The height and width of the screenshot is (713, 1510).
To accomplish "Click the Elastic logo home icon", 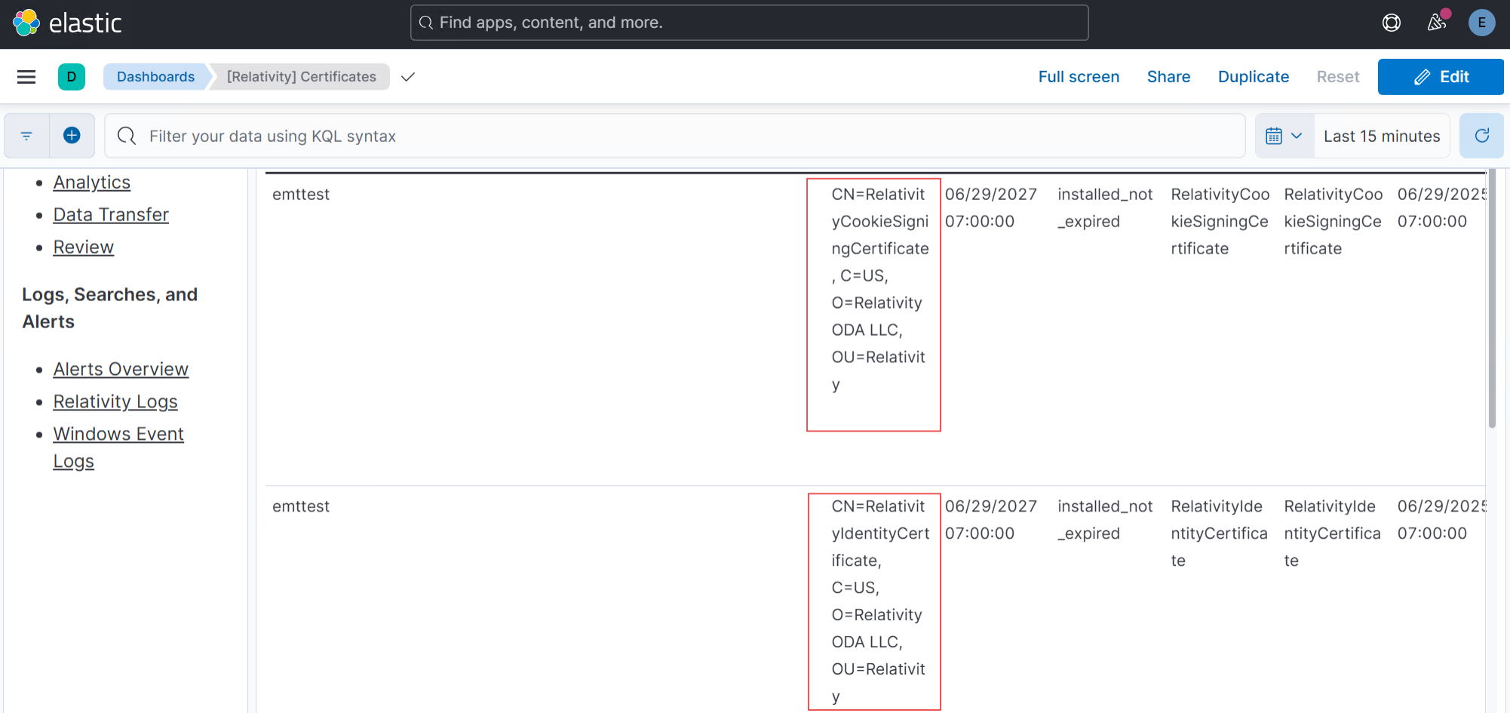I will pos(27,23).
